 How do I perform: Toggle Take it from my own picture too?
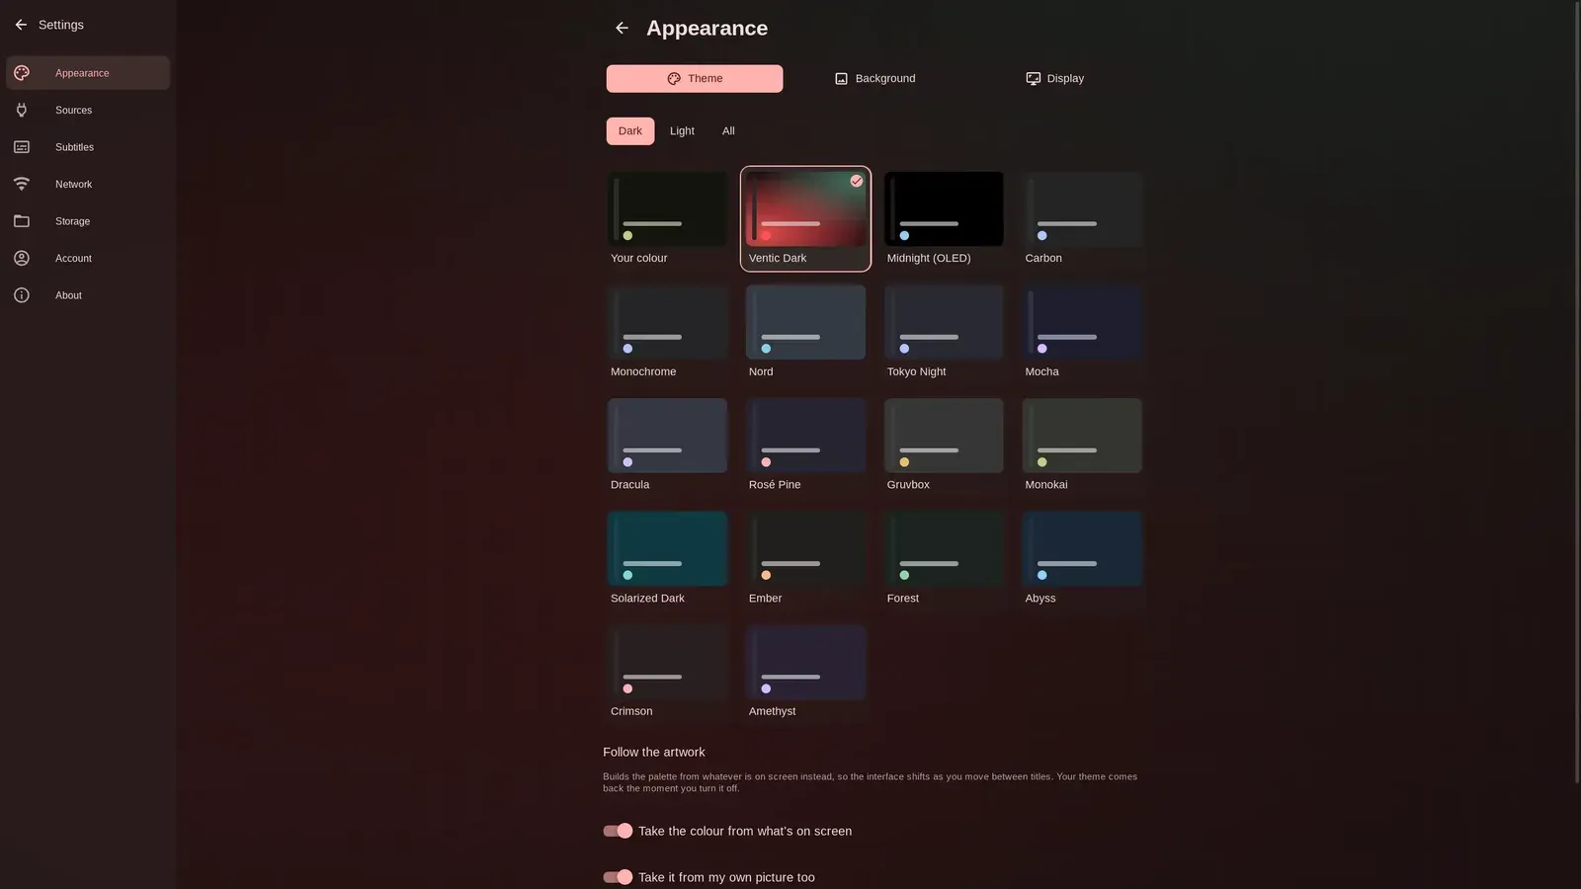click(x=618, y=877)
